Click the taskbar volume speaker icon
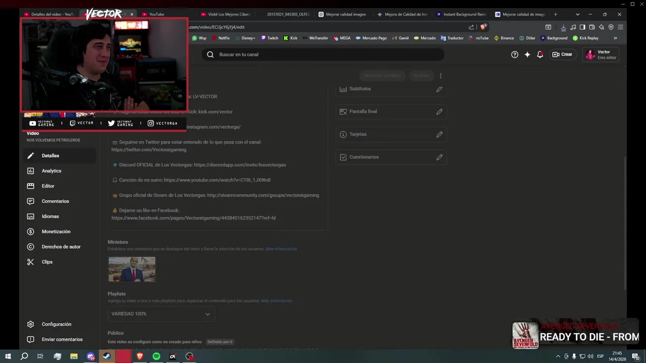This screenshot has height=363, width=646. click(x=590, y=356)
